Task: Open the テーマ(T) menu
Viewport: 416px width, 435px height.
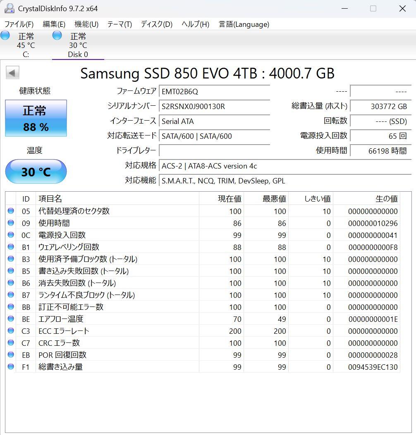Action: (x=119, y=24)
